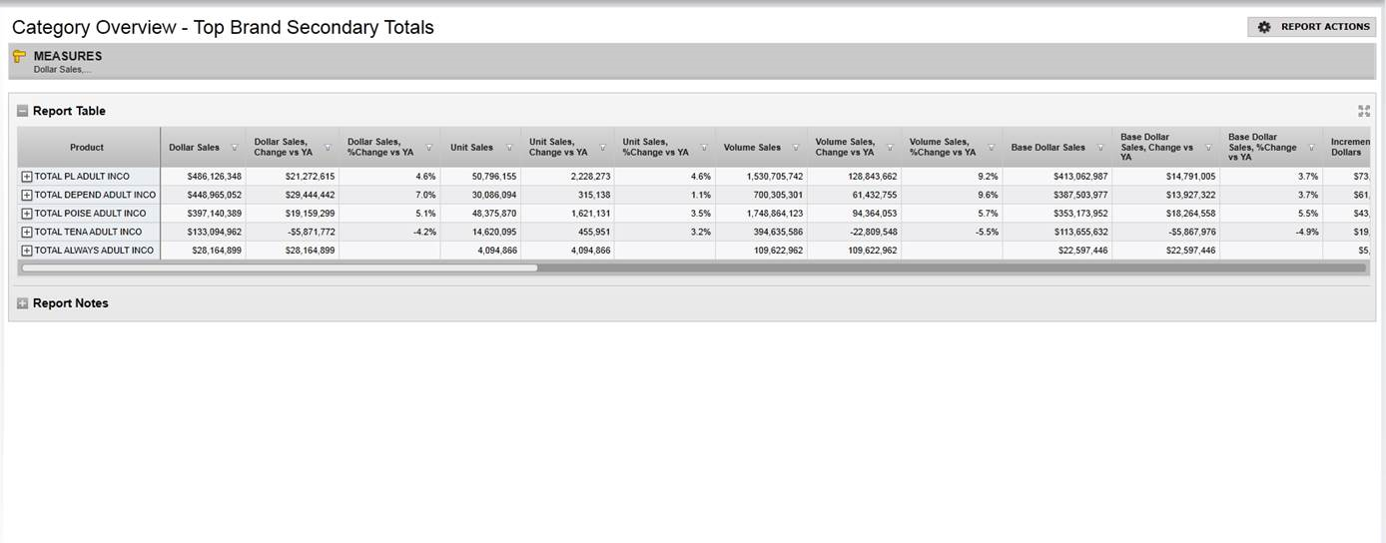1386x543 pixels.
Task: Expand TOTAL ALWAYS ADULT INCO row
Action: click(27, 251)
